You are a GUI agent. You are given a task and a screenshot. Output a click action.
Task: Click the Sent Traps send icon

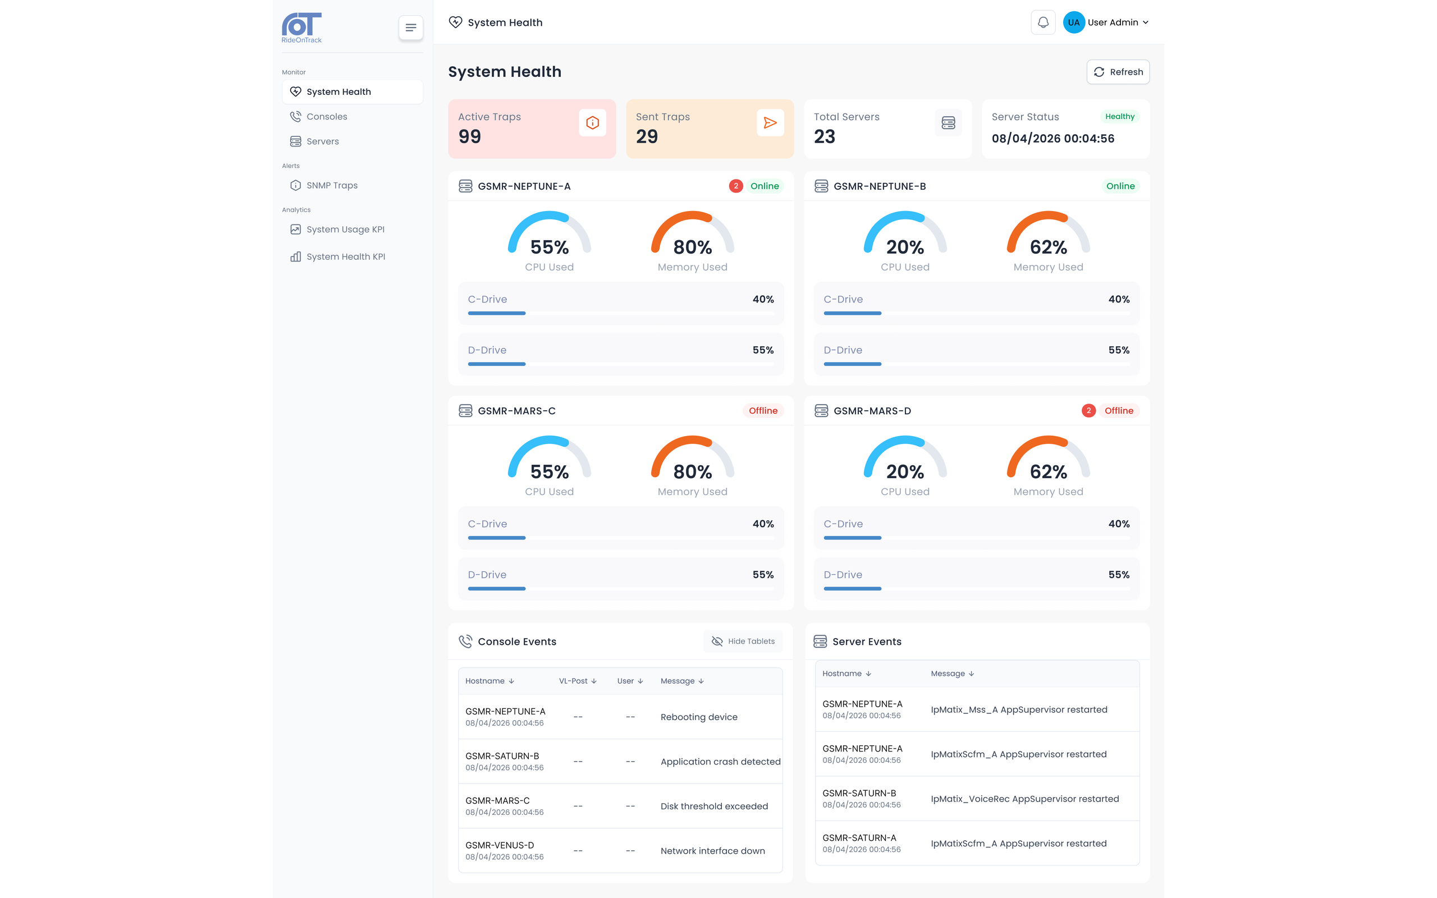click(770, 123)
